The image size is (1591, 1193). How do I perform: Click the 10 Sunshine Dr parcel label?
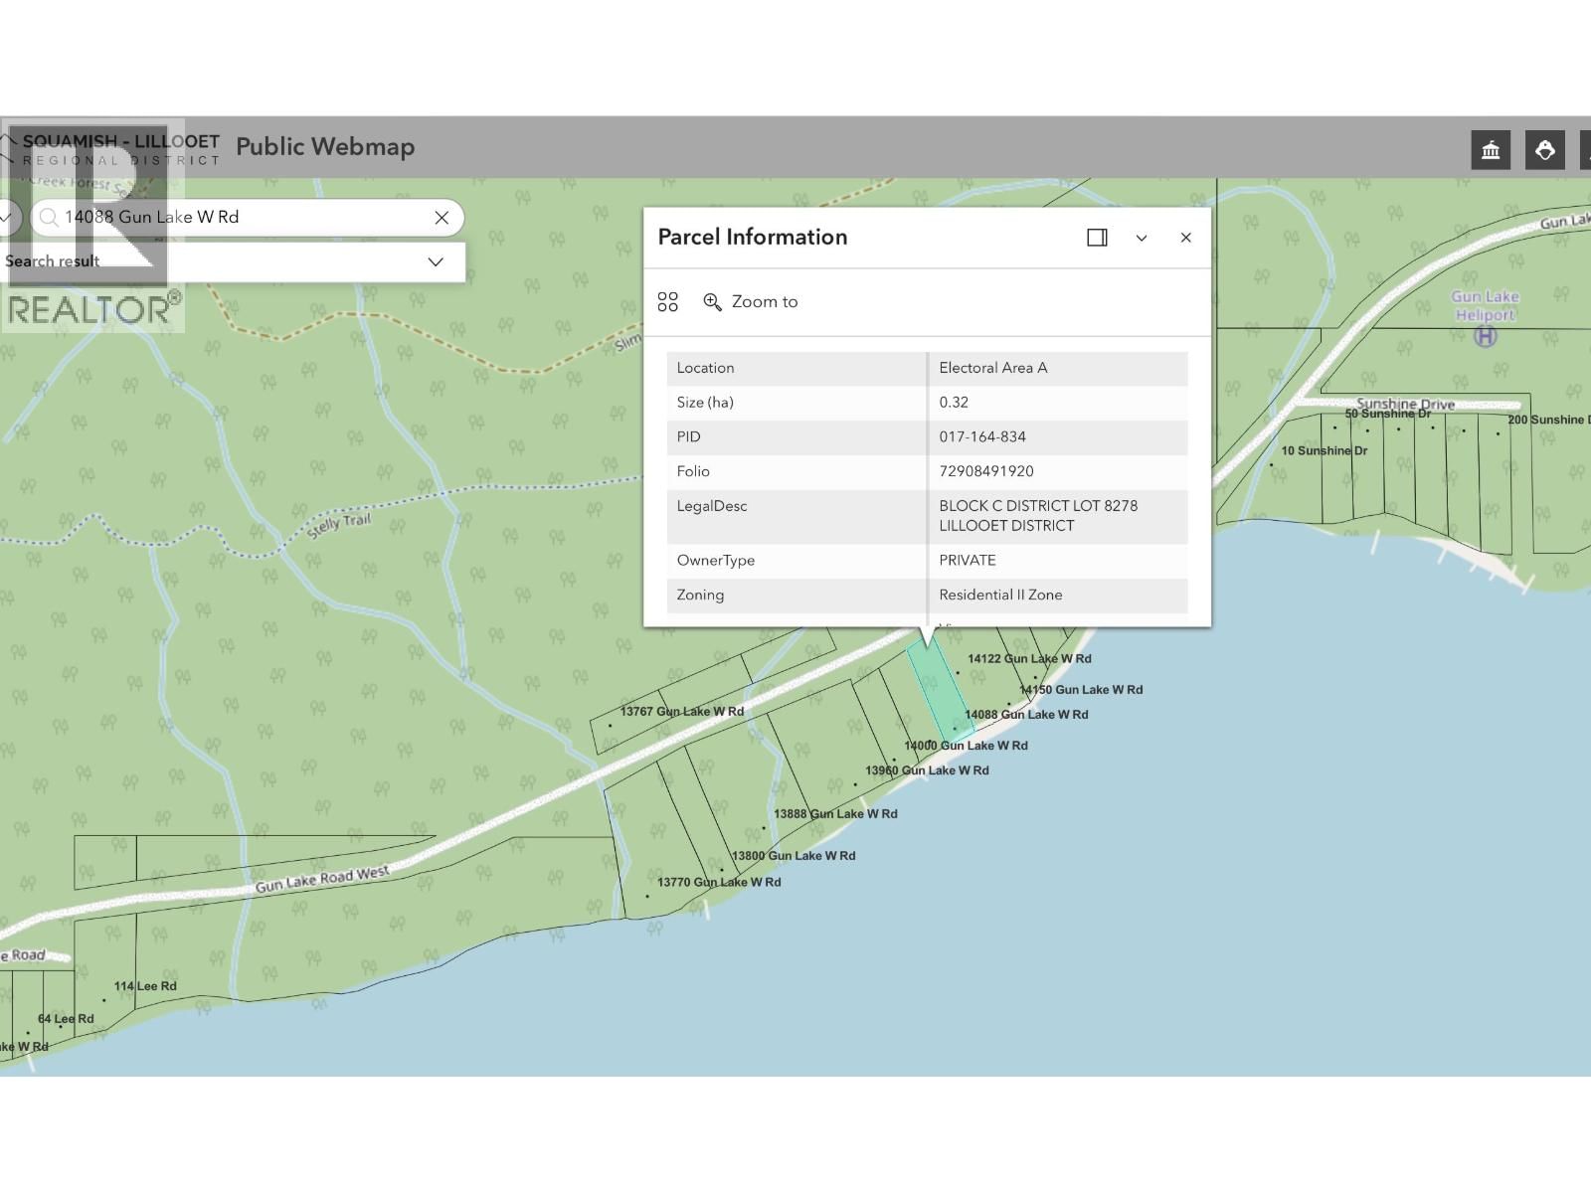[1324, 451]
